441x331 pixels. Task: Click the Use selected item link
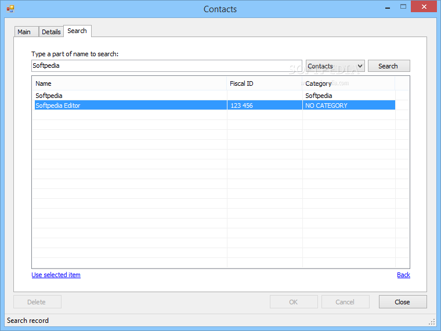pos(56,275)
